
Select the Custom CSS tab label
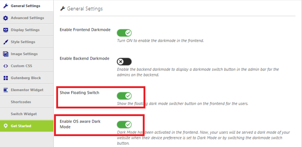pos(22,66)
